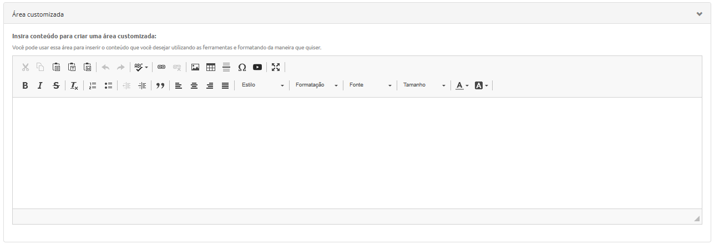This screenshot has width=714, height=244.
Task: Open the Estilo dropdown
Action: pos(262,85)
